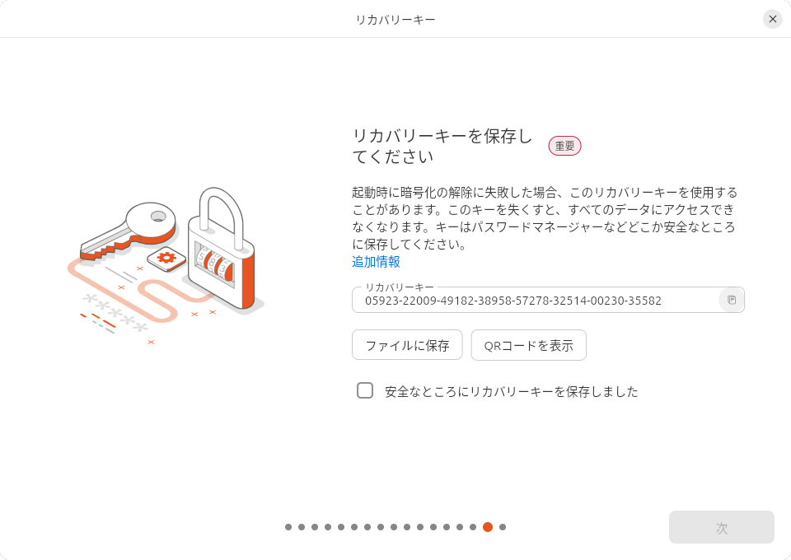The height and width of the screenshot is (560, 791).
Task: Click the 安全なところにリカバリーキーを保存しました label
Action: (x=511, y=391)
